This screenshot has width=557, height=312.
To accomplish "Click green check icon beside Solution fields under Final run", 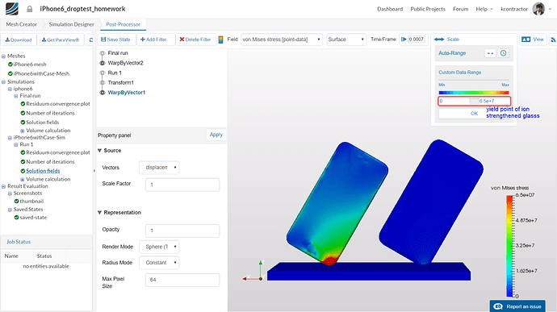I will tap(23, 123).
